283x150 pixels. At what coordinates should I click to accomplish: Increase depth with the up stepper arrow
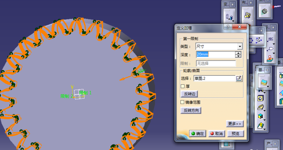point(238,53)
